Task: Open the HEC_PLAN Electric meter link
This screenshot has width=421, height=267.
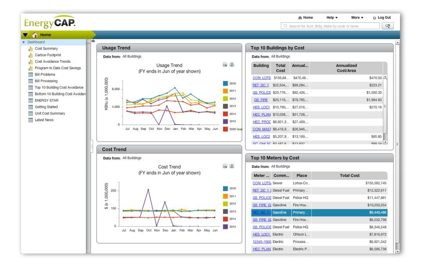Action: point(262,249)
